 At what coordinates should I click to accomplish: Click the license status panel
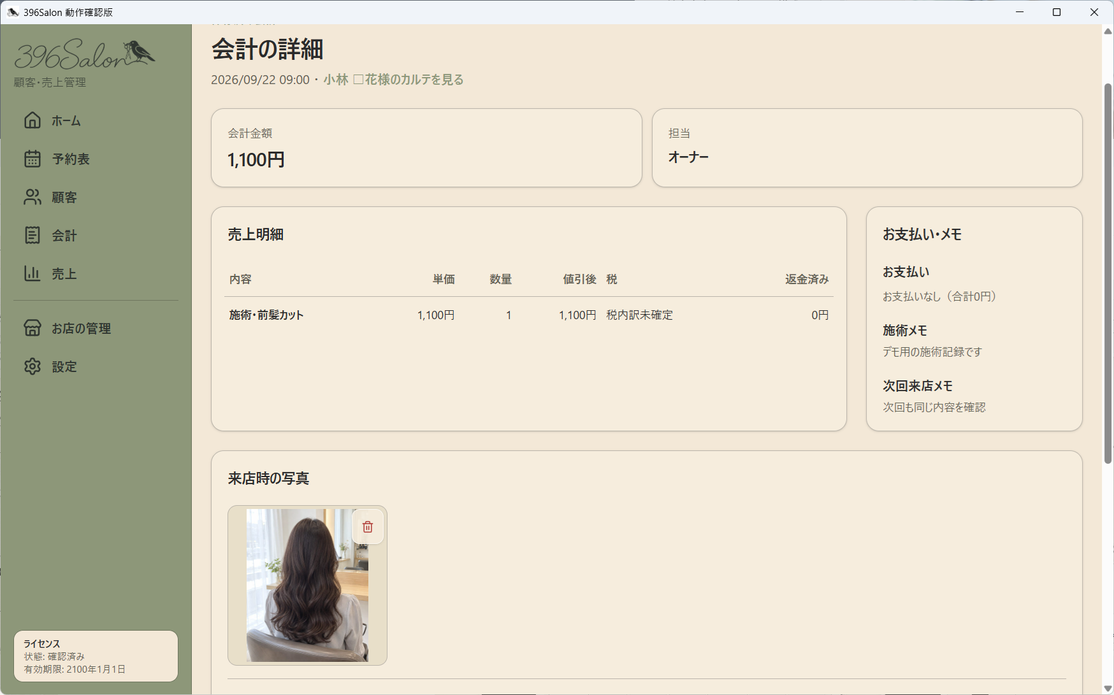(96, 656)
